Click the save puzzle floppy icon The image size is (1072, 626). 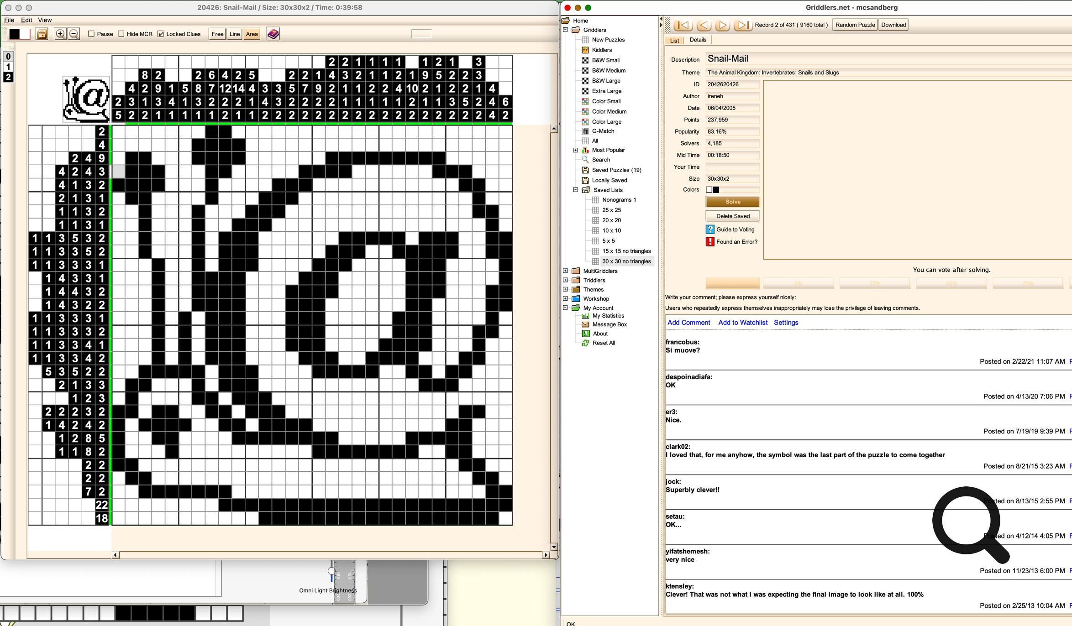(x=42, y=34)
